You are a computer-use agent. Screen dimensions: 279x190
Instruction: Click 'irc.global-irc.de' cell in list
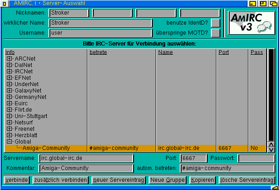[x=179, y=148]
